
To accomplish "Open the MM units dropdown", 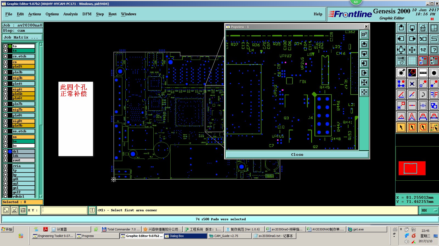I will pos(429,210).
